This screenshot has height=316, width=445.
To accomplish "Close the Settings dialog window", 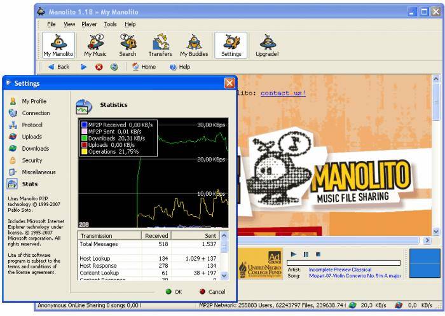I will [x=229, y=83].
